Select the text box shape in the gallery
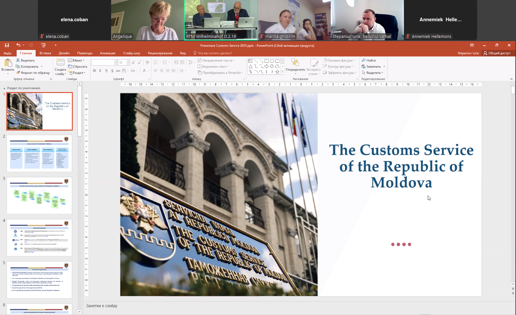 coord(250,61)
